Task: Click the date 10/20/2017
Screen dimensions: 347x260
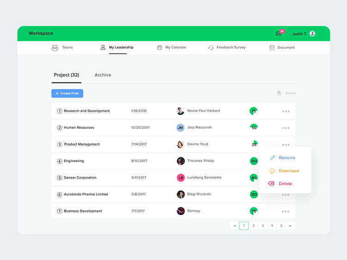Action: pyautogui.click(x=140, y=128)
